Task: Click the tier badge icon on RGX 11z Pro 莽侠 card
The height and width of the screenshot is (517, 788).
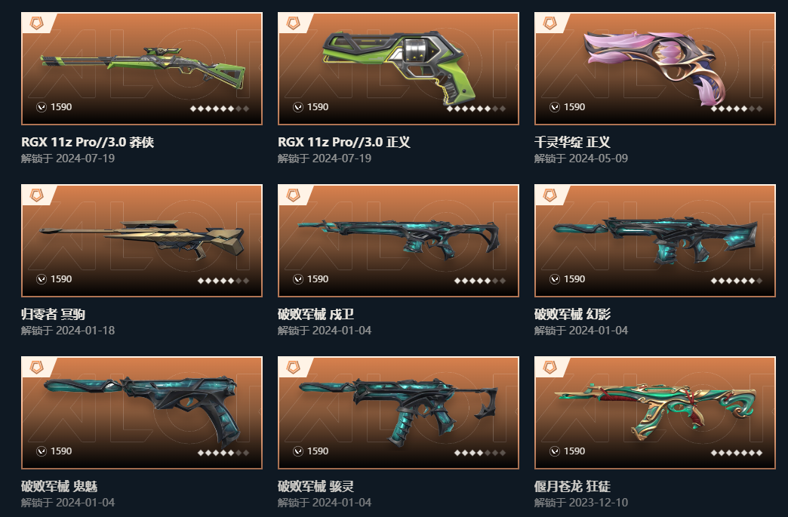Action: click(37, 23)
